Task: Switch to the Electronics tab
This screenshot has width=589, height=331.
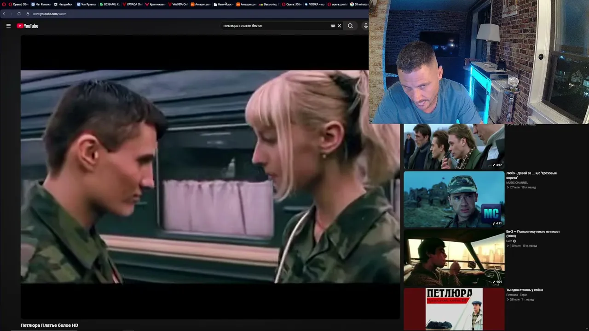Action: pyautogui.click(x=269, y=4)
